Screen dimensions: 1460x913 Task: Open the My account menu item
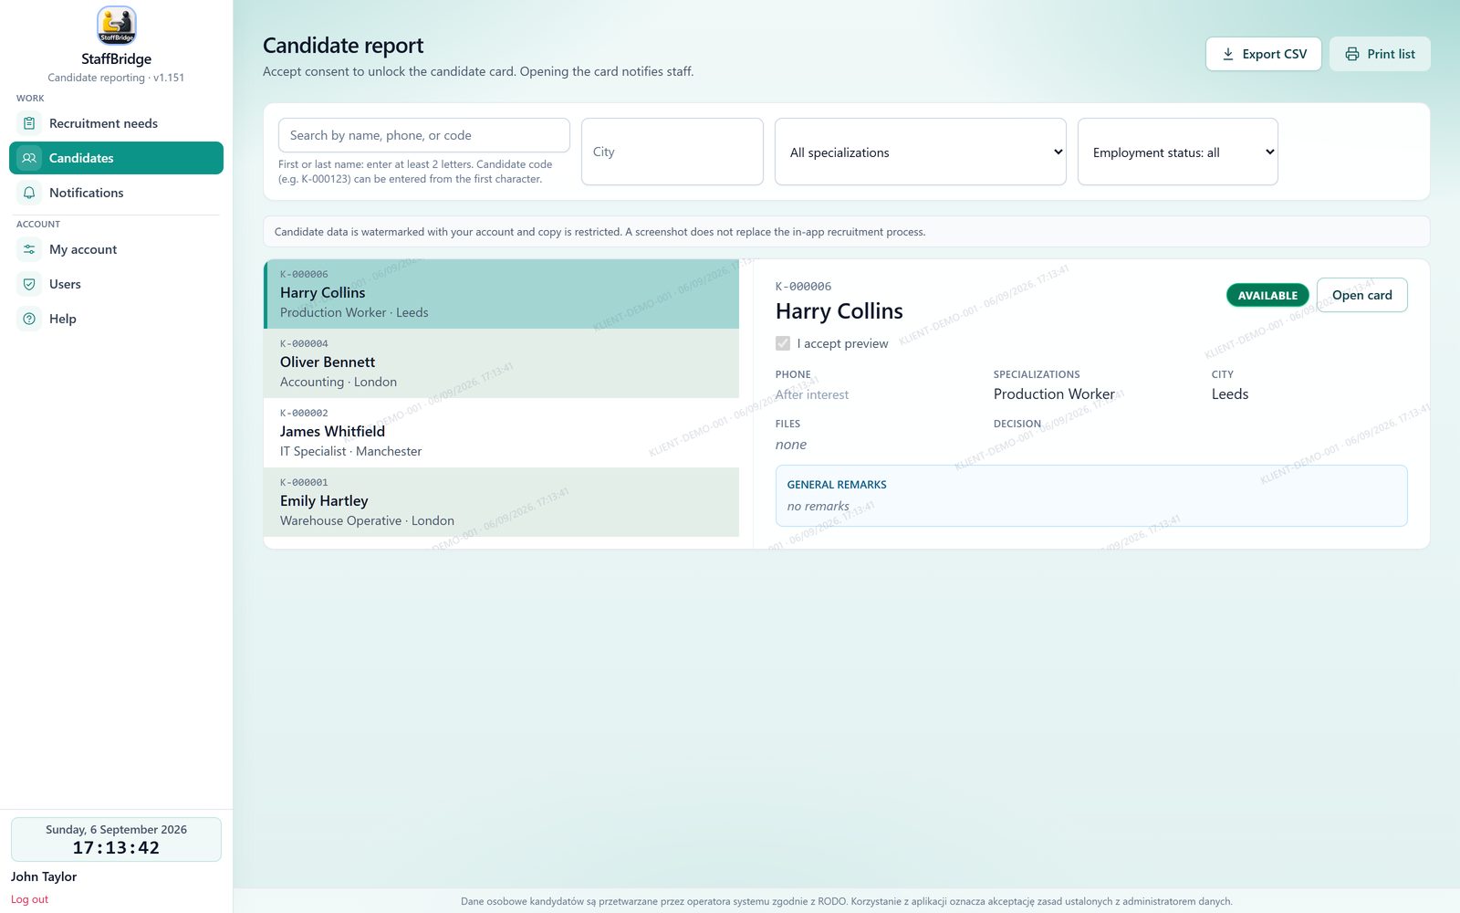116,249
